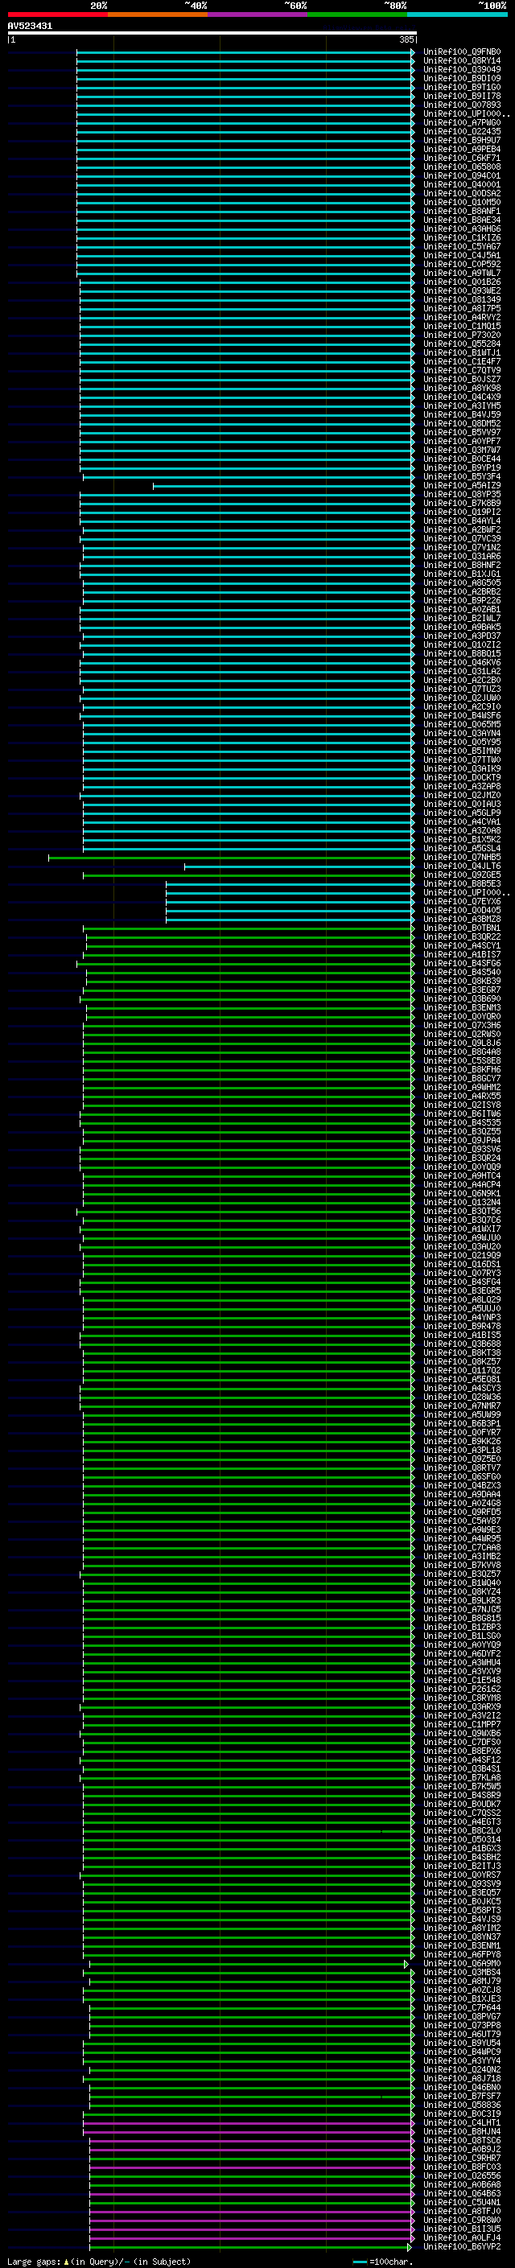This screenshot has width=515, height=2268.
Task: Select hit label UniRef100_C4LHT1
Action: pos(462,2122)
